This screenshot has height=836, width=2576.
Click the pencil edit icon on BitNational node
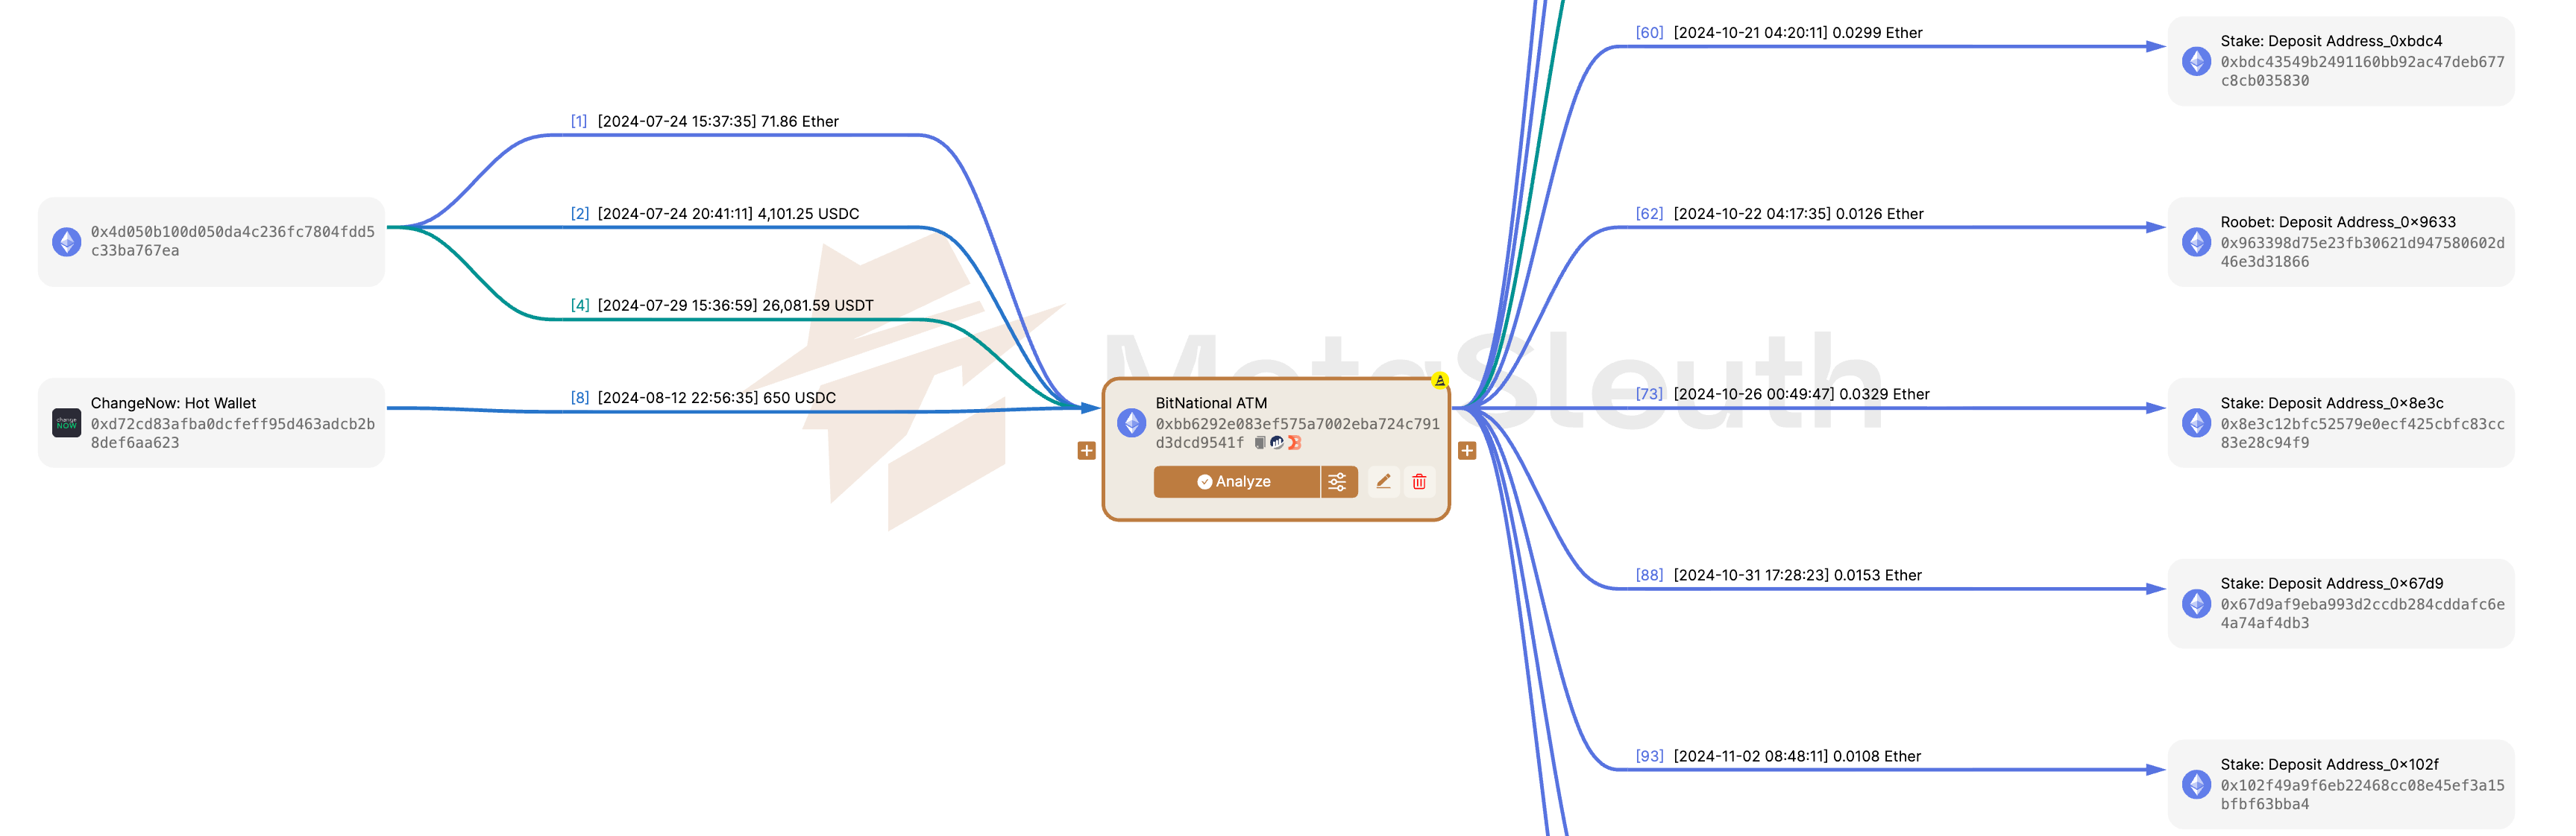click(x=1383, y=481)
